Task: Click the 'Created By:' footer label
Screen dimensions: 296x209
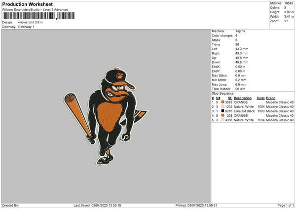Action: [10, 206]
